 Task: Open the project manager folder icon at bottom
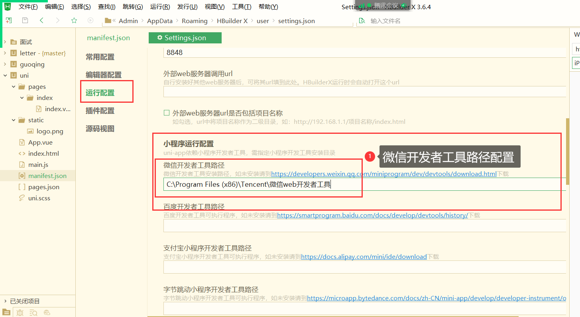6,312
